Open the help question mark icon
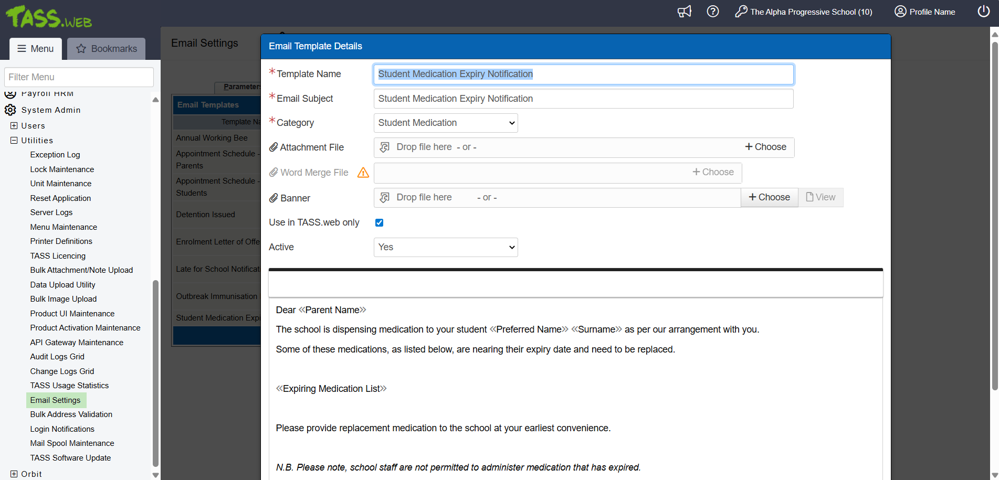The width and height of the screenshot is (999, 480). pos(712,12)
